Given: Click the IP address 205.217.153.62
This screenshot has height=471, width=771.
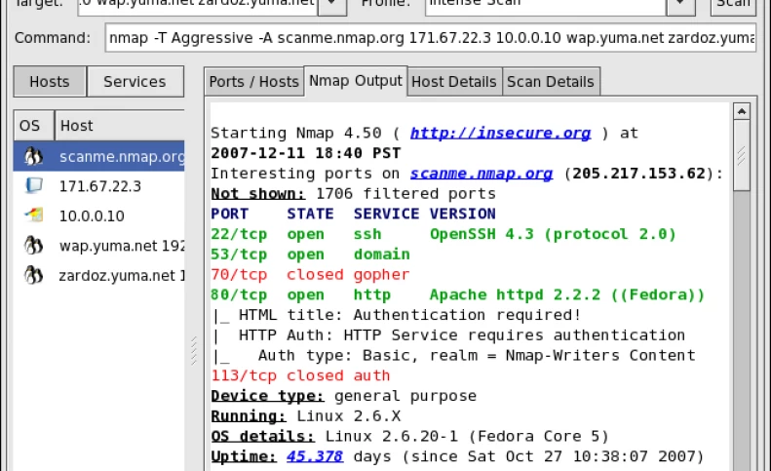Looking at the screenshot, I should [x=639, y=174].
